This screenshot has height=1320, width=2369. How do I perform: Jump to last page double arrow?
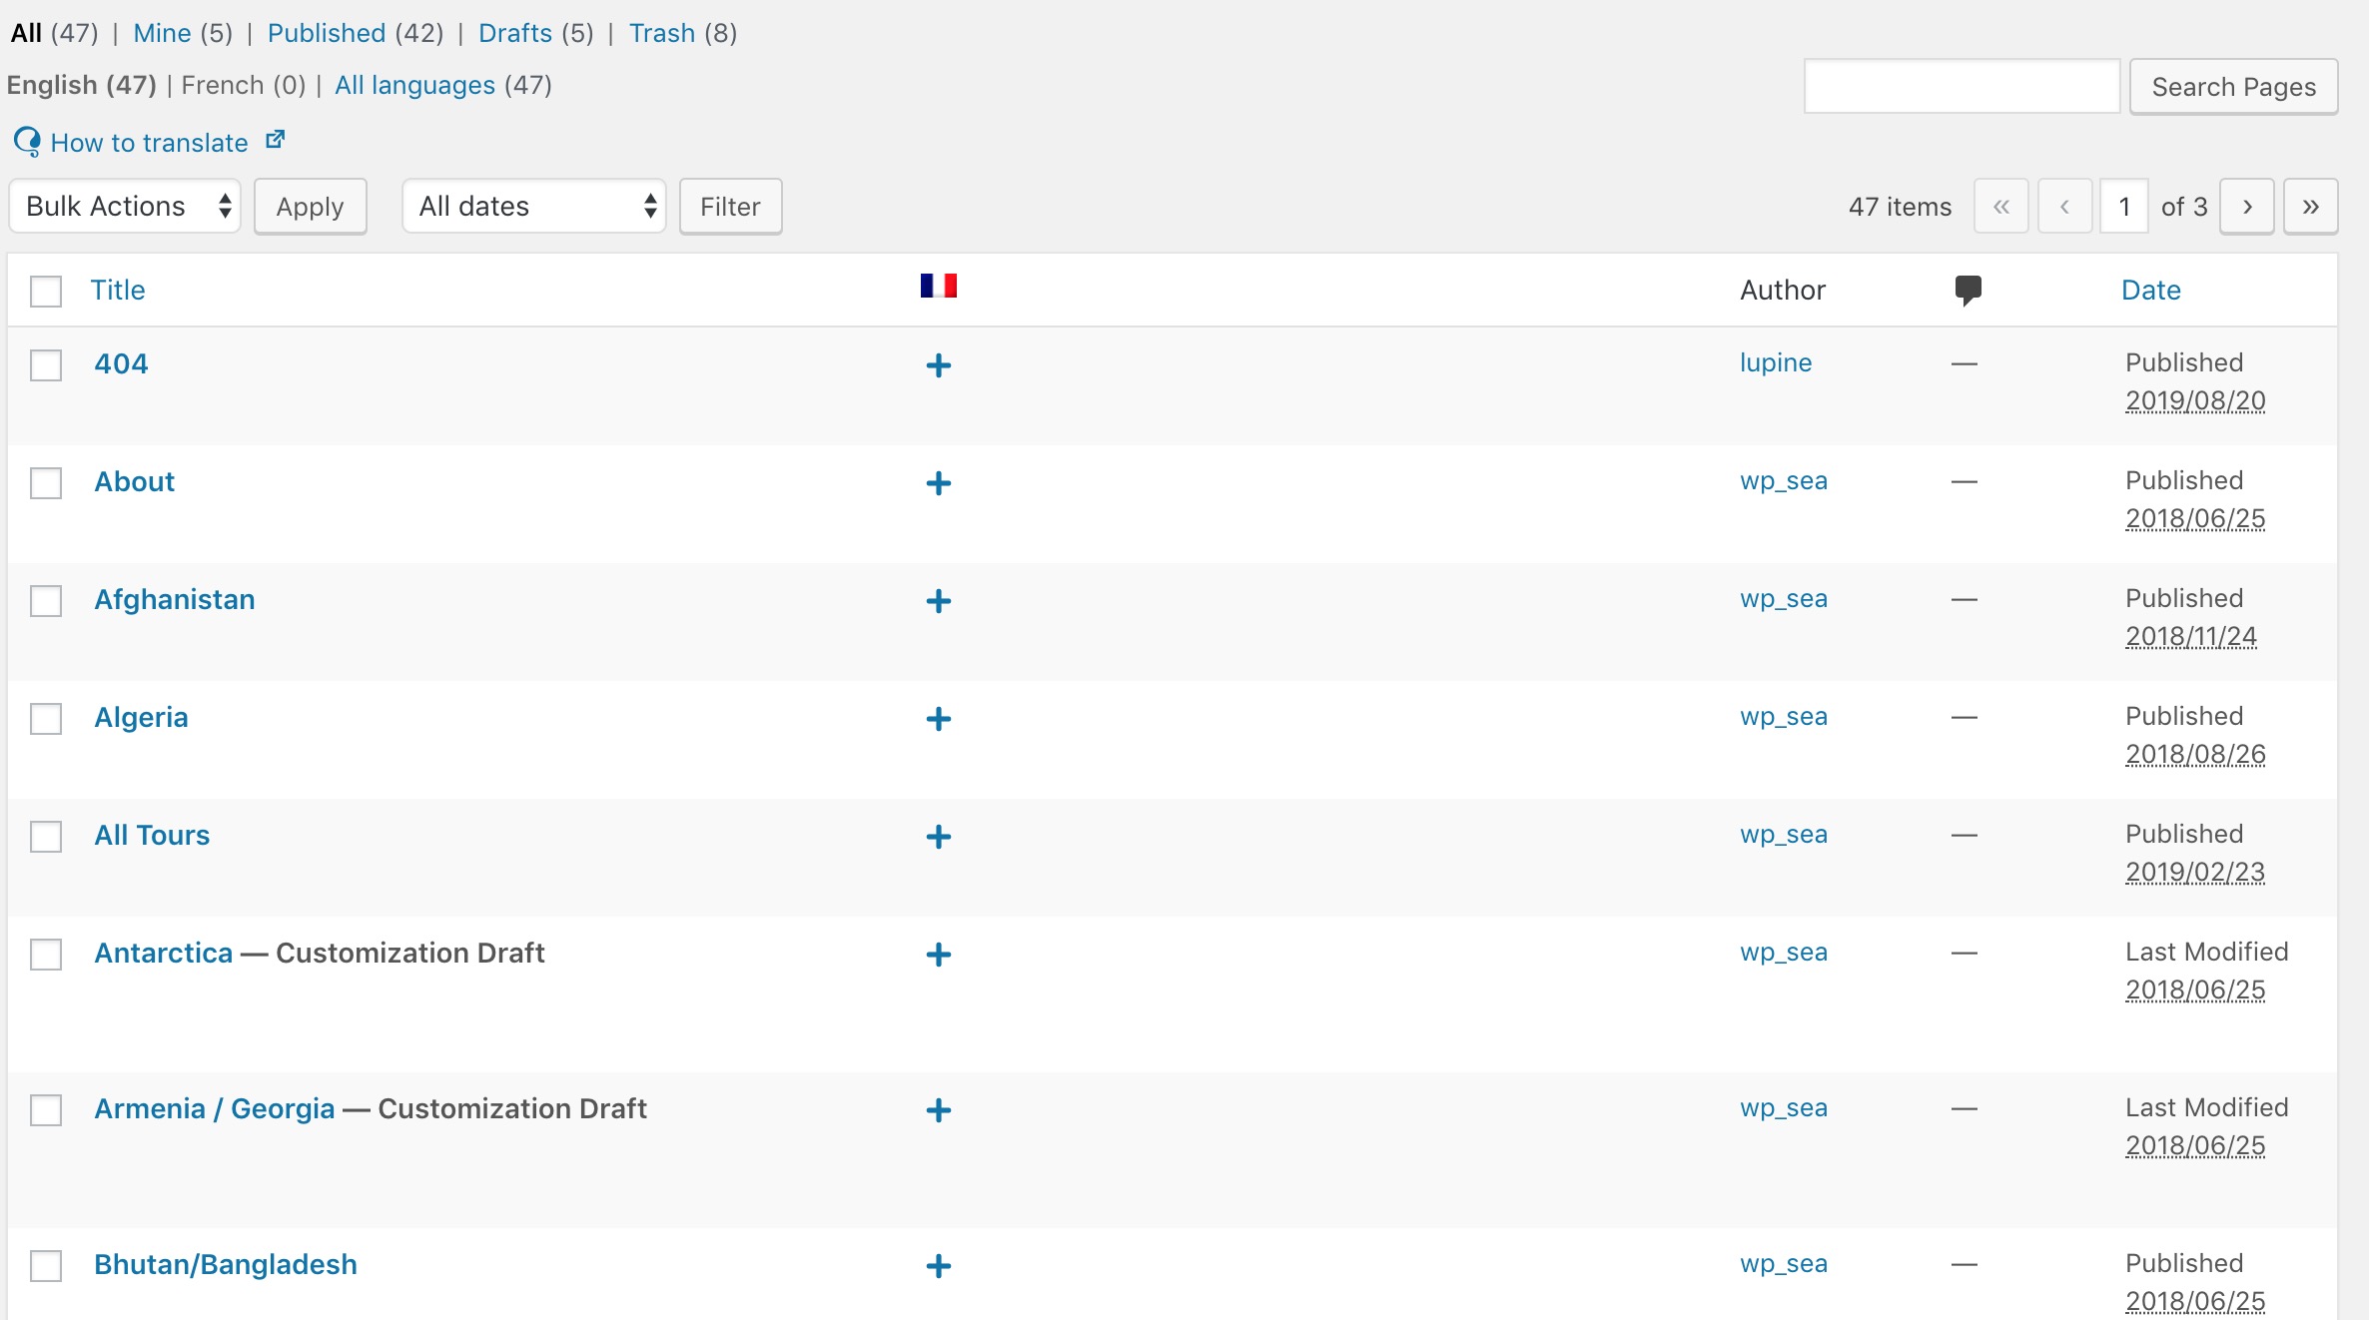[x=2310, y=207]
